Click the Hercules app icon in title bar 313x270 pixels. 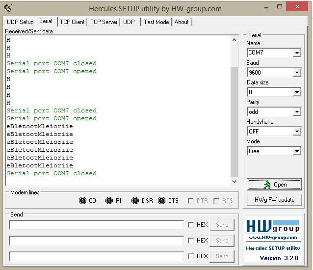[x=8, y=8]
